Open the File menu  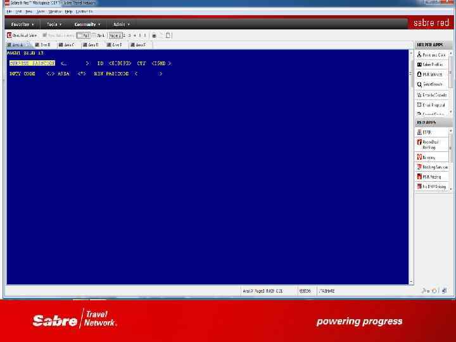pos(9,11)
